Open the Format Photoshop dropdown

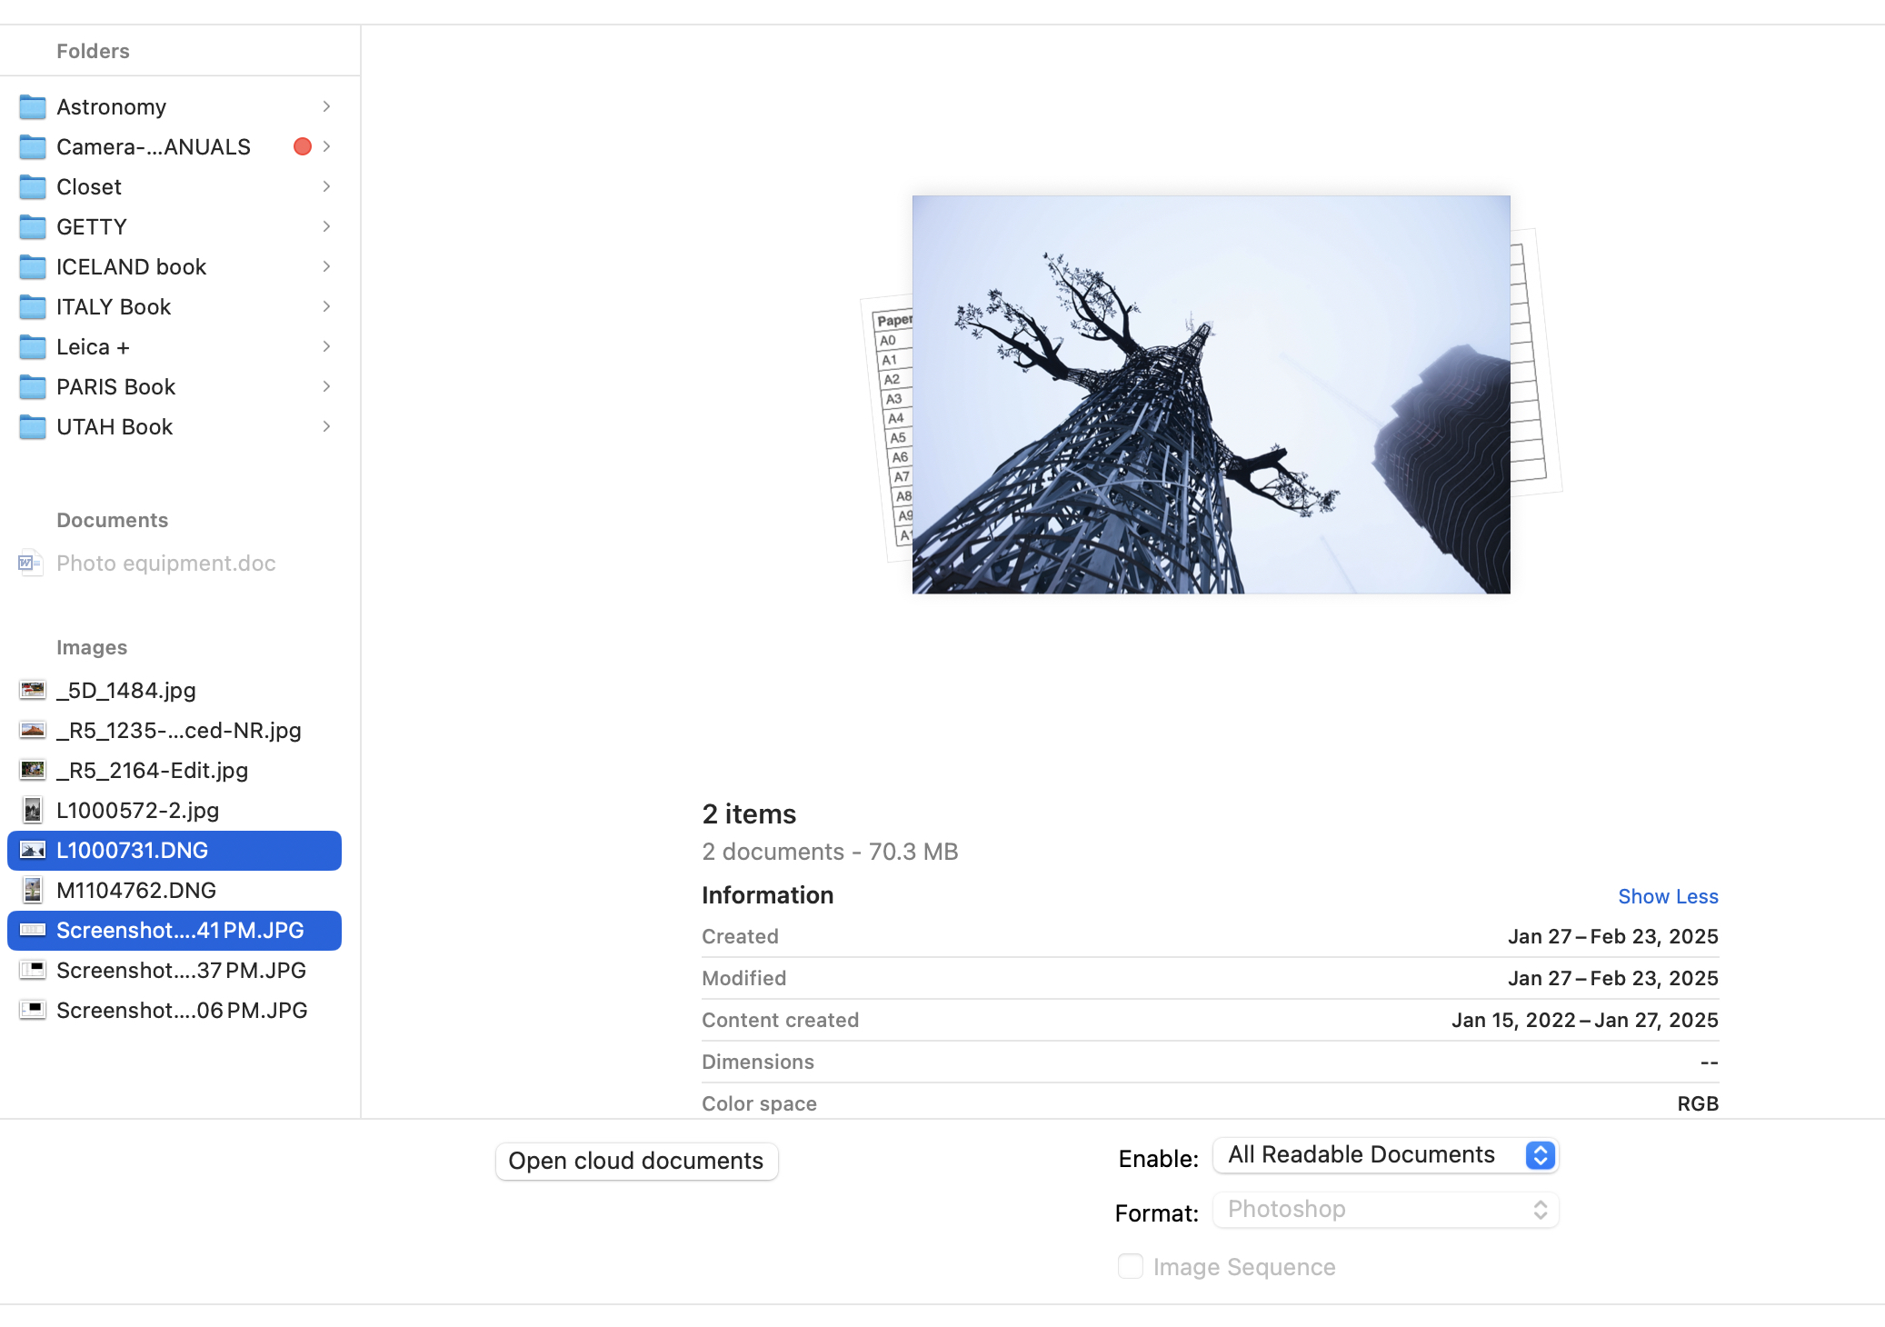tap(1385, 1210)
